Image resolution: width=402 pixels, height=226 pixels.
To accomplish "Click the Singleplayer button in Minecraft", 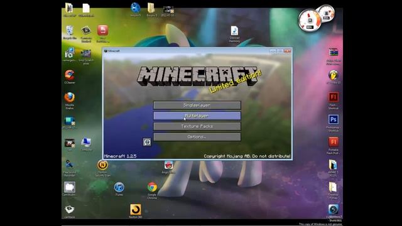I will click(197, 105).
